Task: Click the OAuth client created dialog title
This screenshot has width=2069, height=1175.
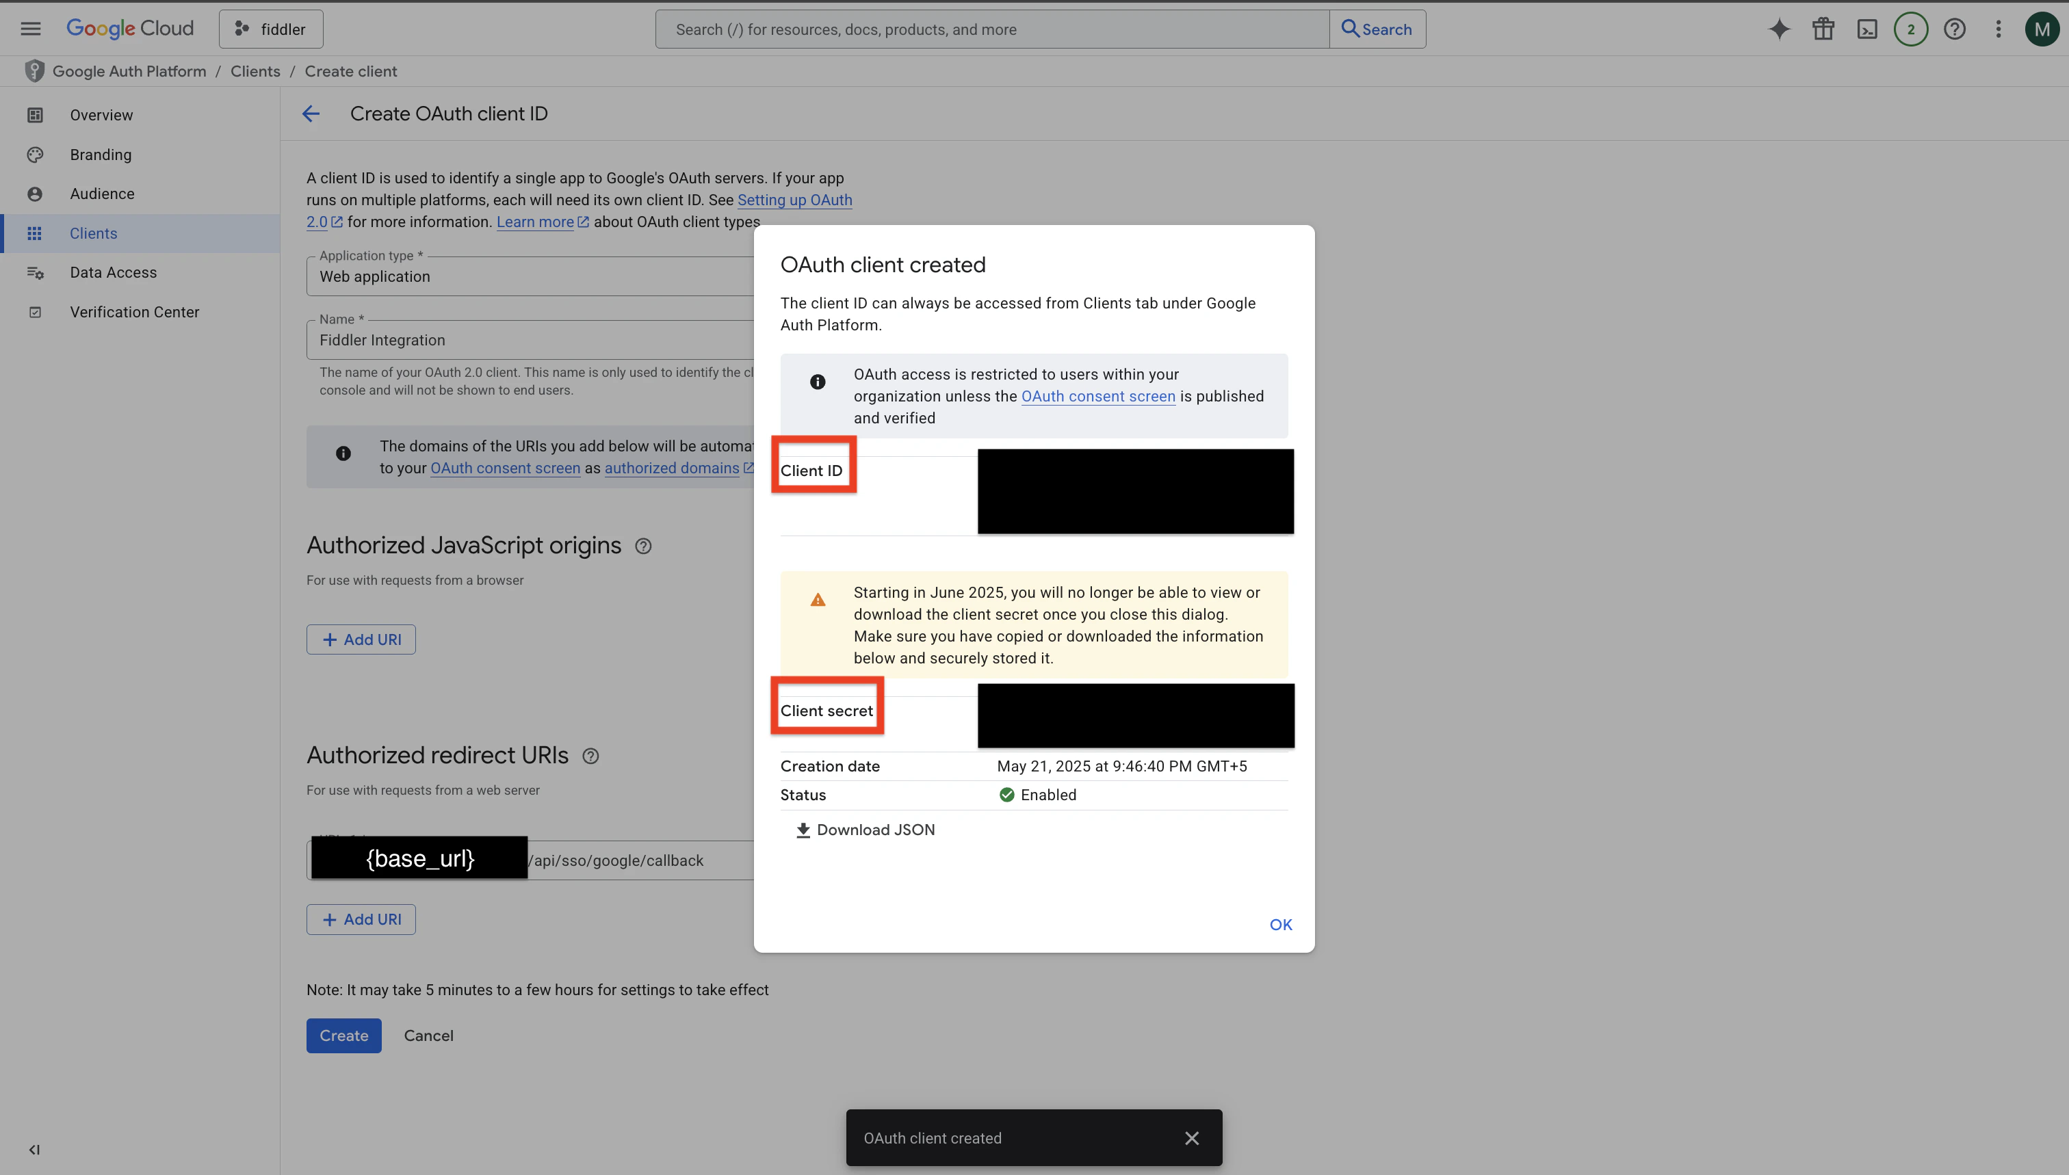Action: click(x=883, y=265)
